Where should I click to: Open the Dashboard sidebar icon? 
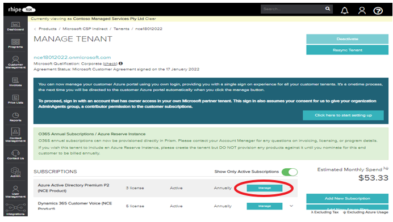[15, 26]
